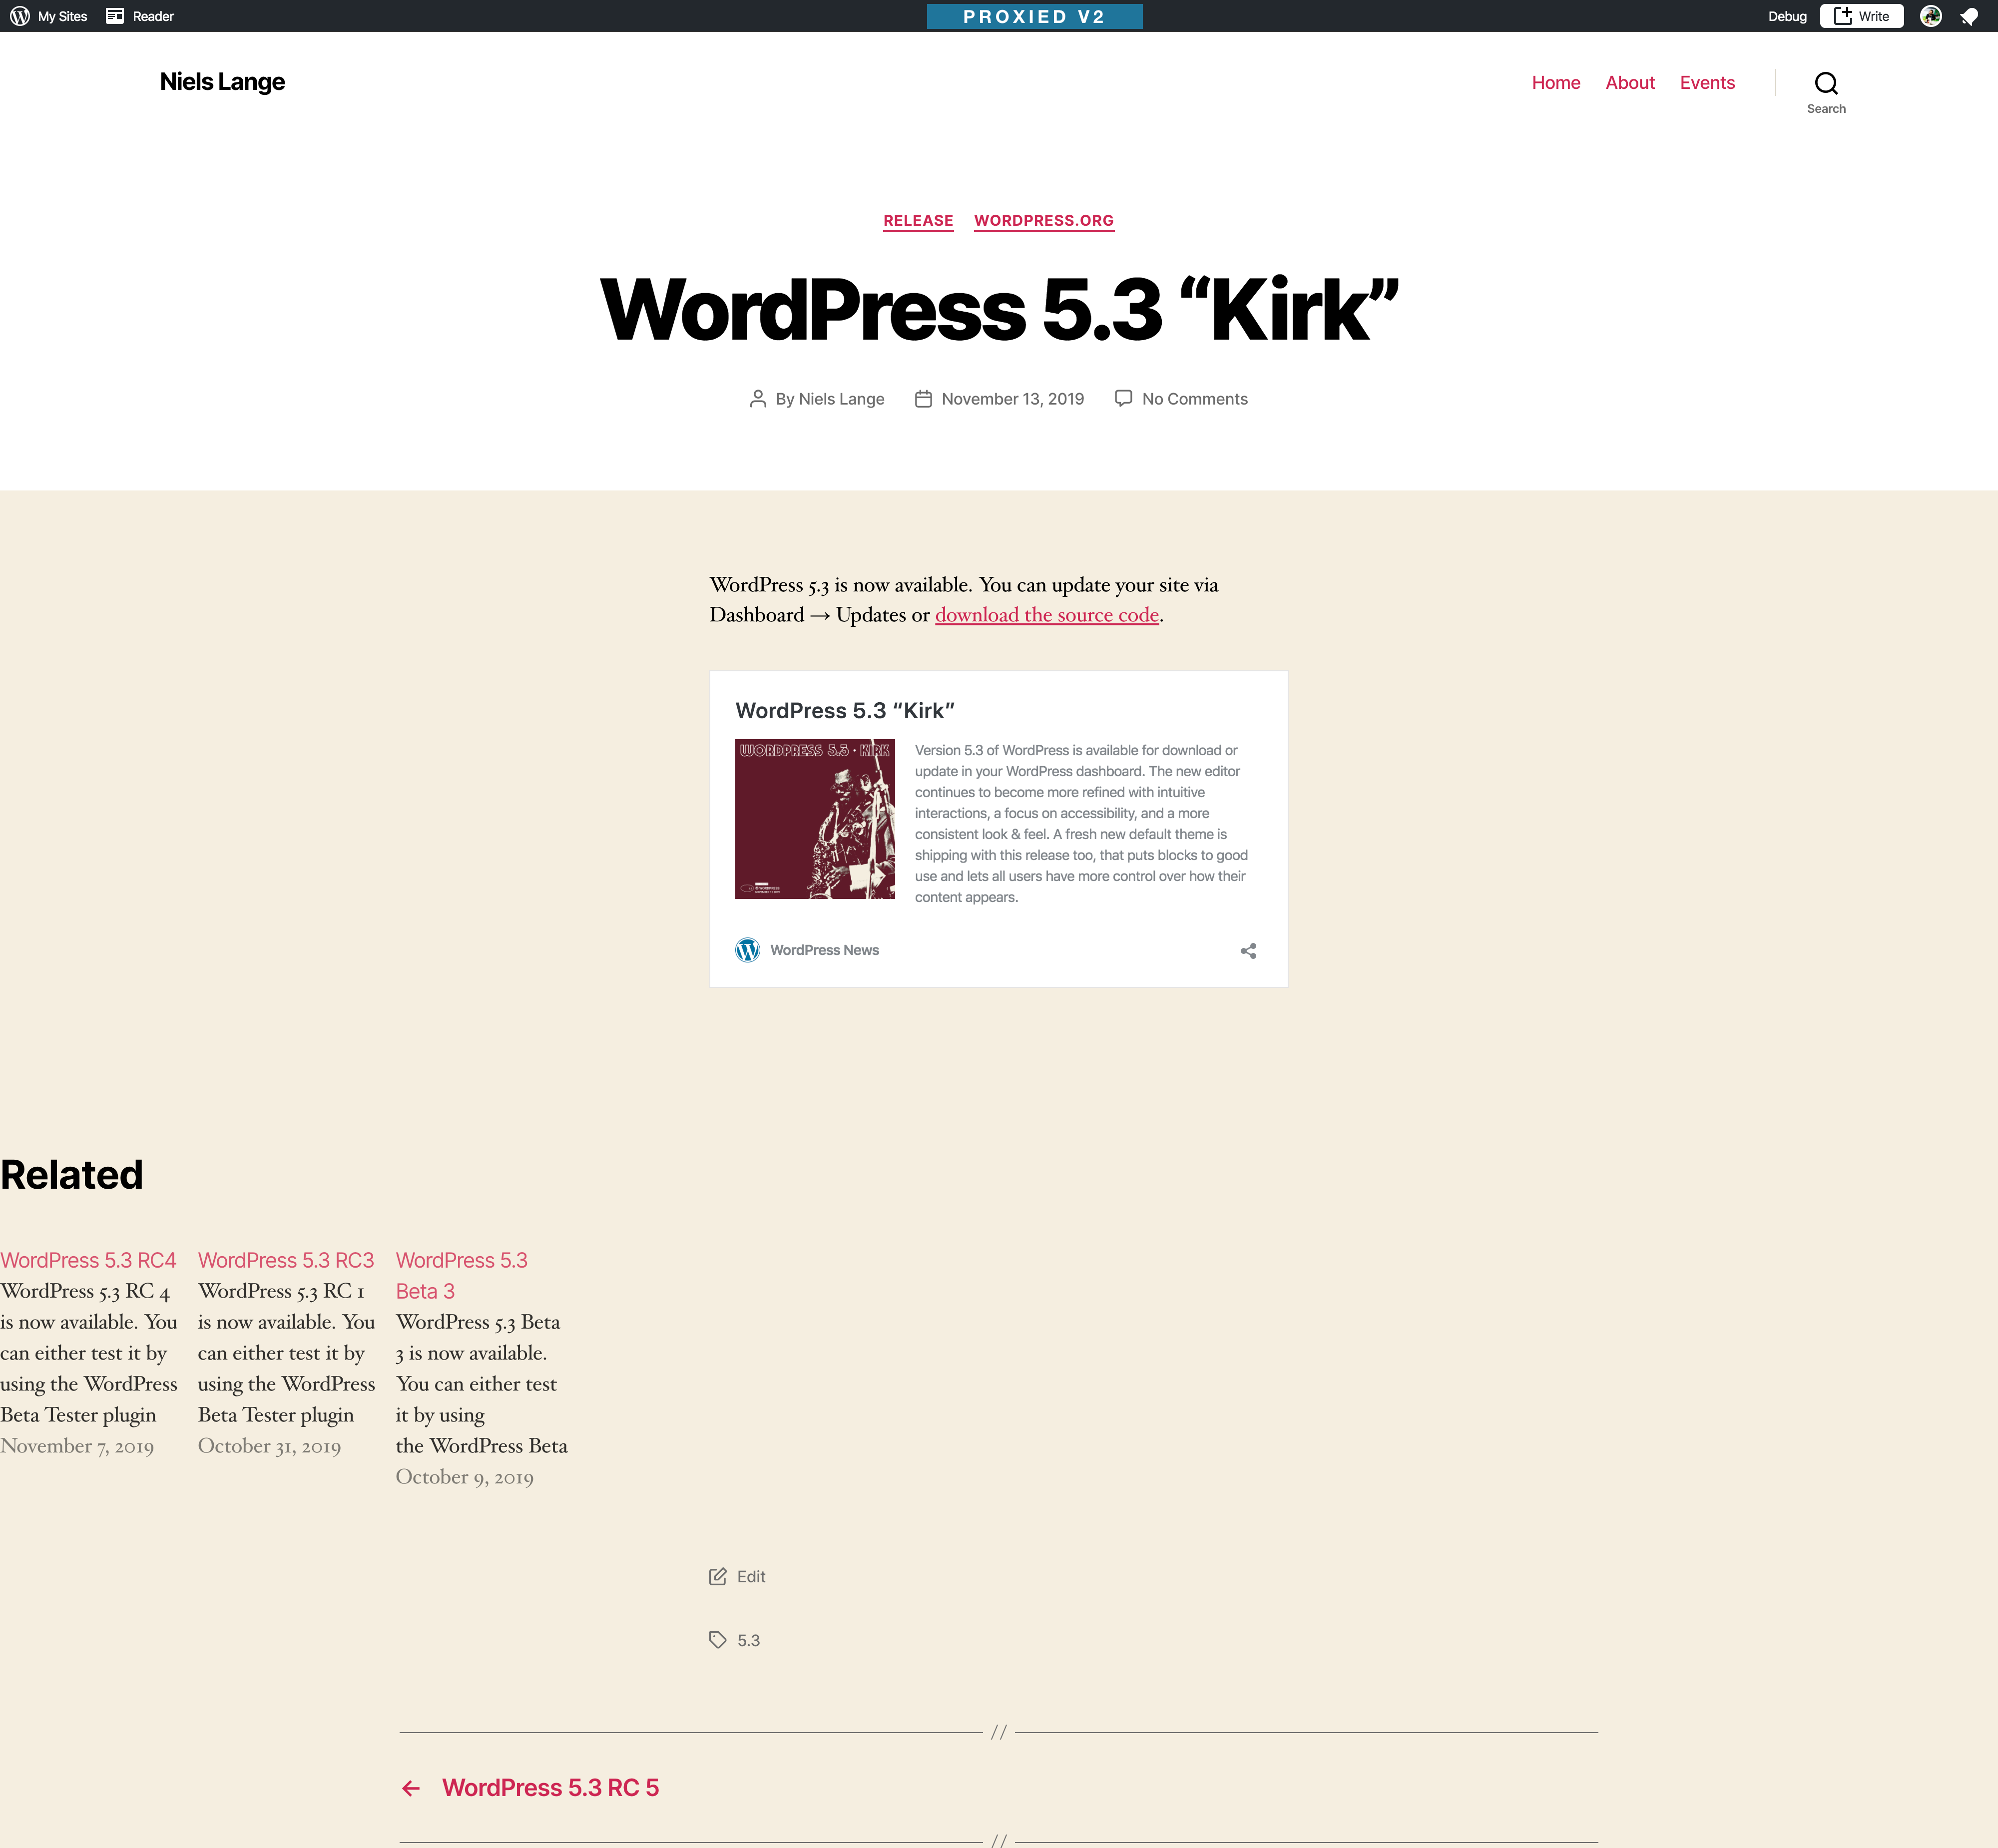The width and height of the screenshot is (1998, 1848).
Task: Click the Kirk release artwork thumbnail
Action: pos(815,819)
